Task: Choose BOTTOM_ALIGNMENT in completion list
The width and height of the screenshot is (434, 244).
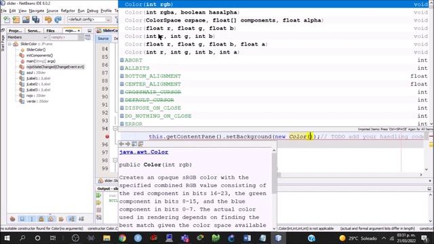Action: click(274, 76)
